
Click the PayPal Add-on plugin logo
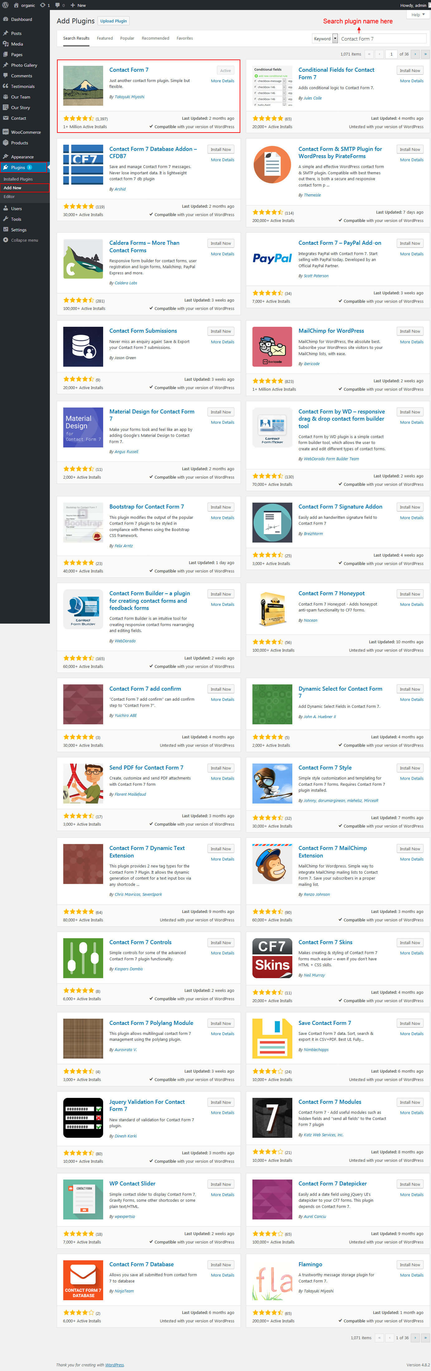pyautogui.click(x=272, y=259)
